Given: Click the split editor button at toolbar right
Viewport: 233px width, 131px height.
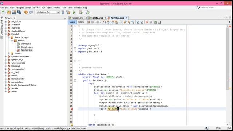Looking at the screenshot, I should [x=229, y=22].
